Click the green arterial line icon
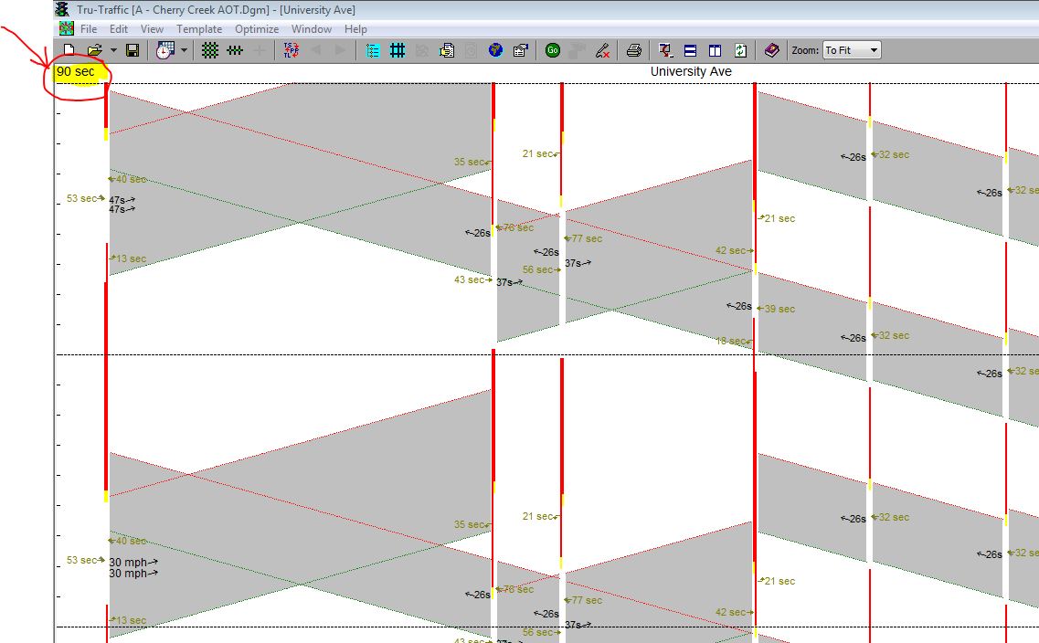The width and height of the screenshot is (1039, 643). pos(235,50)
